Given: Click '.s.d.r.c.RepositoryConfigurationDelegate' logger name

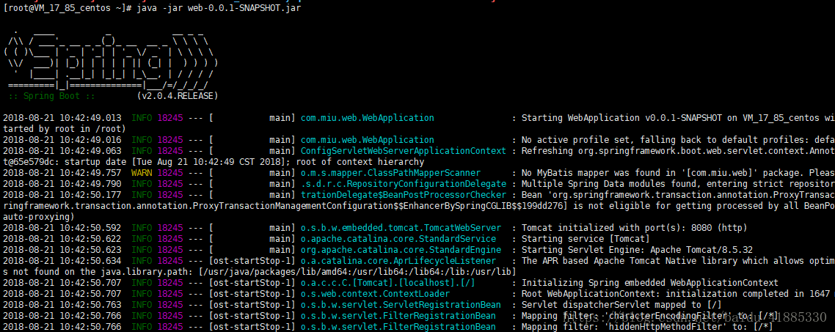Looking at the screenshot, I should click(x=404, y=184).
